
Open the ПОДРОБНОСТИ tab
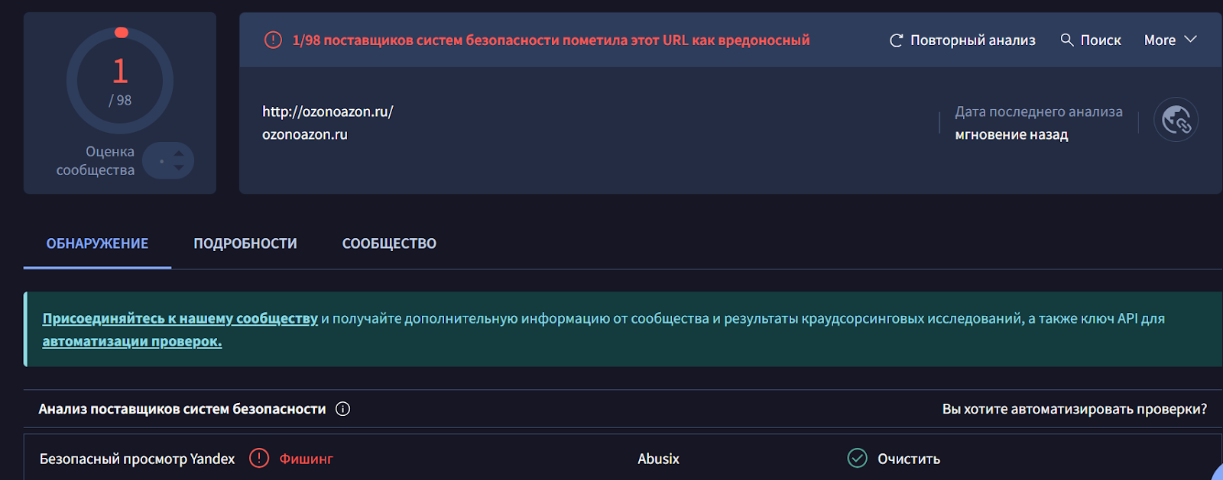tap(245, 243)
